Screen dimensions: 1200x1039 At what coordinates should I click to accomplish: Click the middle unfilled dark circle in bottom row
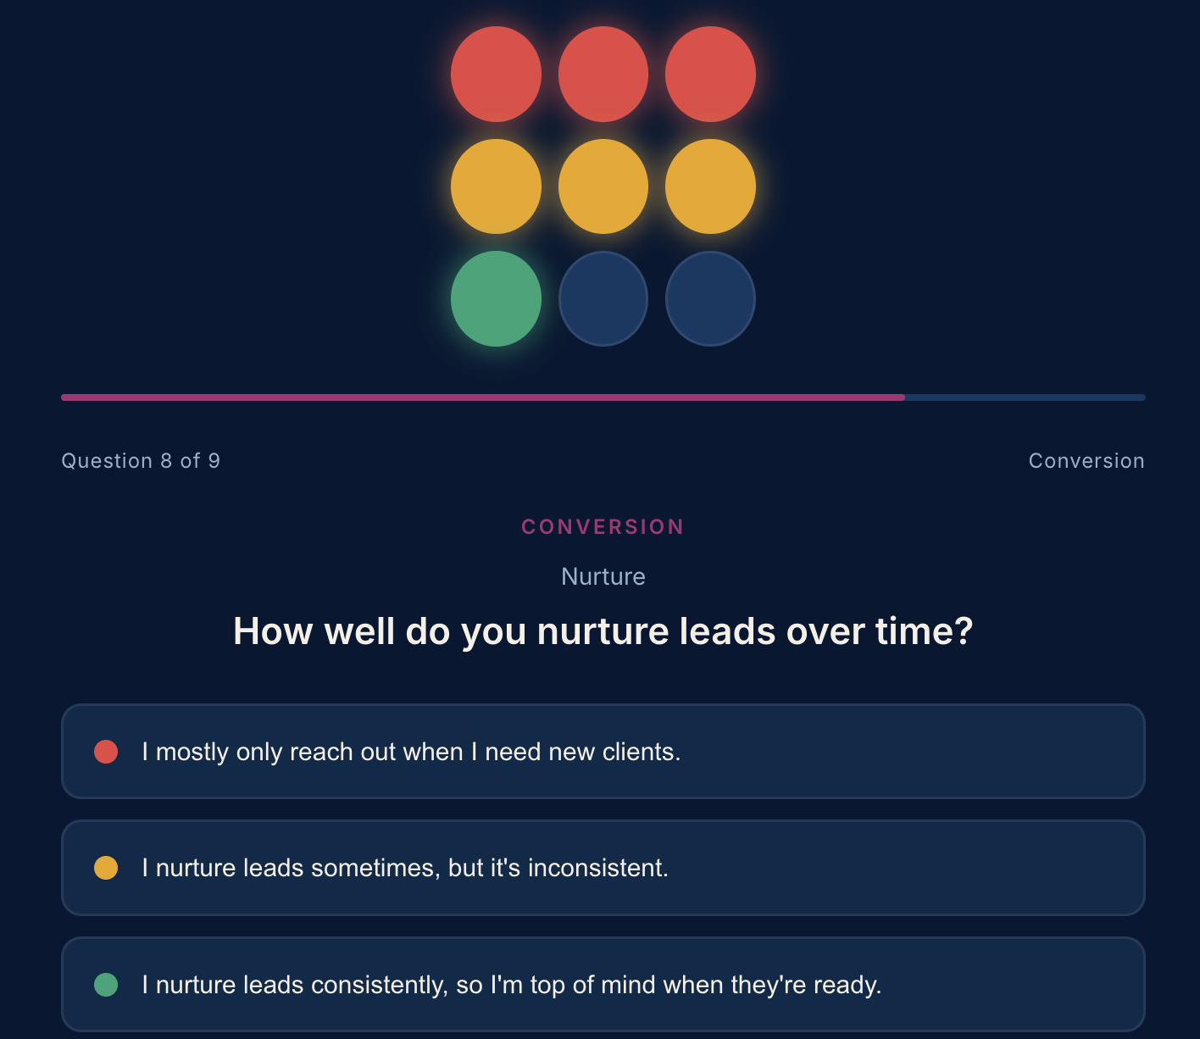[603, 298]
